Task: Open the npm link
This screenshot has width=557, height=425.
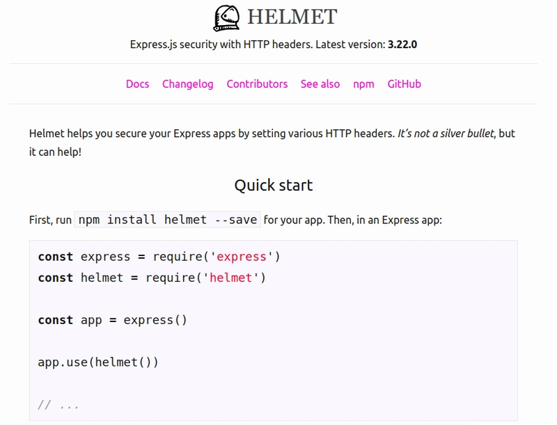Action: [363, 84]
